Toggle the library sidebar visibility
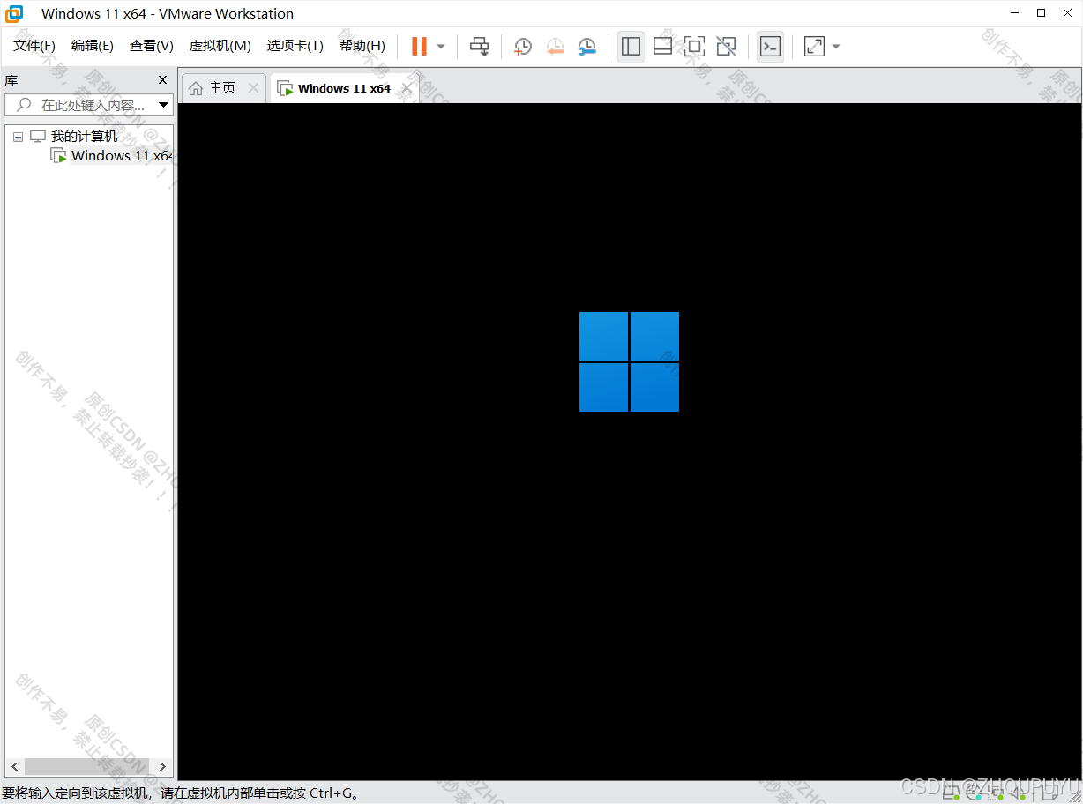 tap(631, 47)
